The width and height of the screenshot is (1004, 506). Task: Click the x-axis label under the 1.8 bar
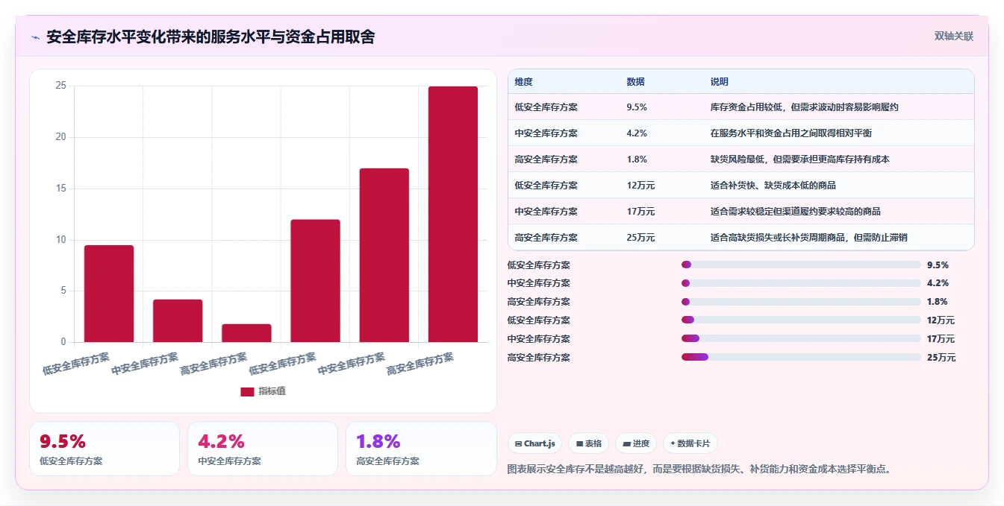[213, 364]
